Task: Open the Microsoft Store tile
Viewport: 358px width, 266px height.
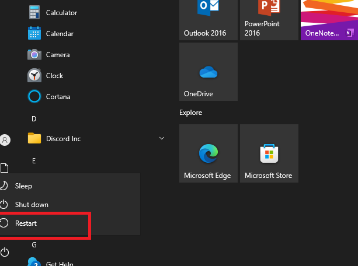Action: tap(269, 153)
